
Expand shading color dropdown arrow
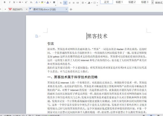coord(92,3)
